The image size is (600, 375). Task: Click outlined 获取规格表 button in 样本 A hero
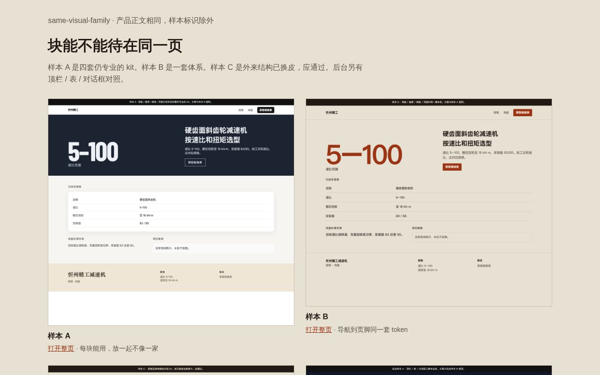[x=195, y=162]
